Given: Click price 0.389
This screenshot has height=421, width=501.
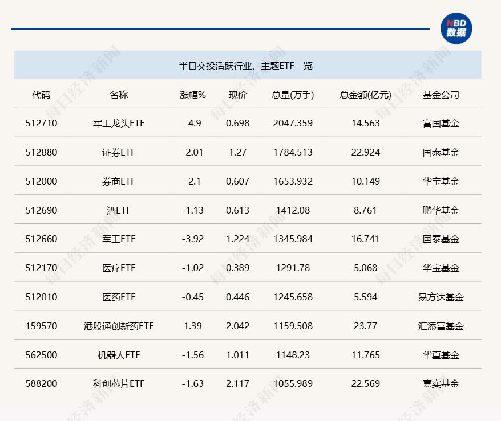Looking at the screenshot, I should [237, 268].
